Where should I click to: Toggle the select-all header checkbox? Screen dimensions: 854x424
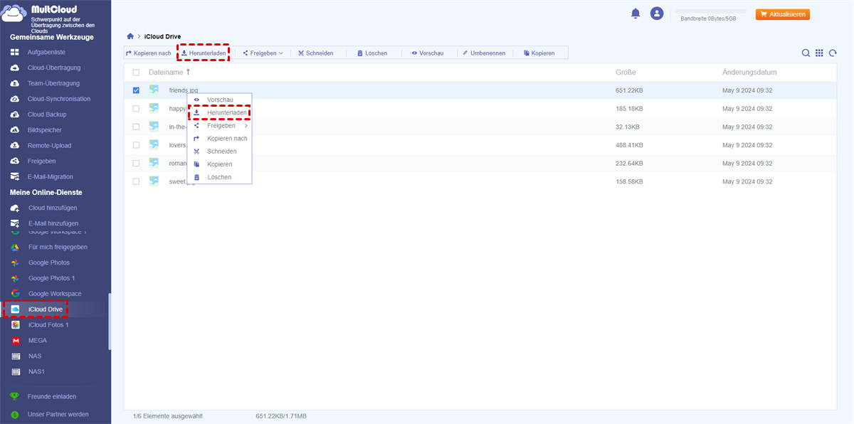(136, 73)
